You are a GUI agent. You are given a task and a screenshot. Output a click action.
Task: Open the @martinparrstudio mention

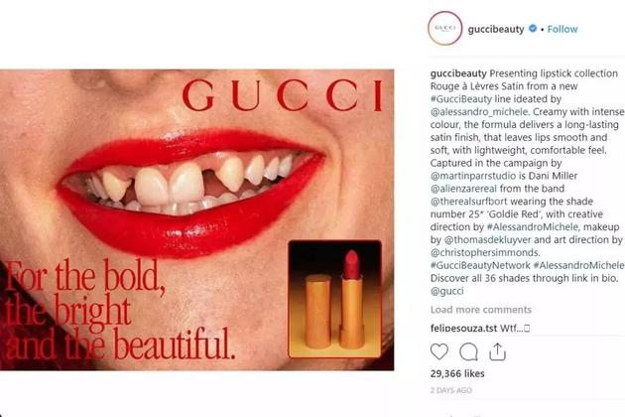[x=473, y=176]
